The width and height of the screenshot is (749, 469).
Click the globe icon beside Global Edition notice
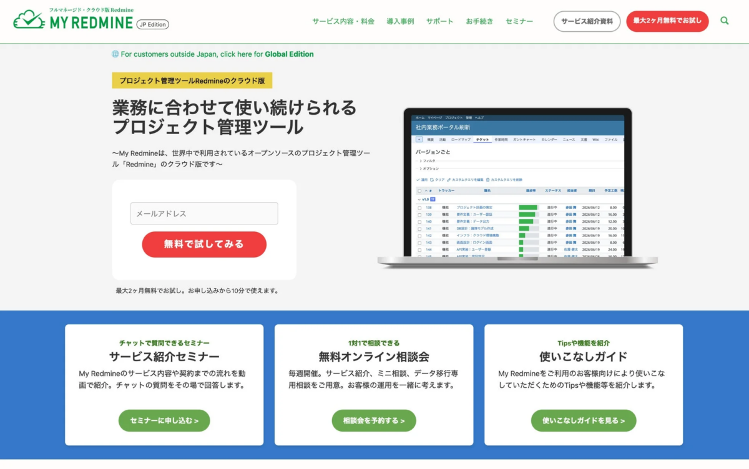tap(115, 54)
